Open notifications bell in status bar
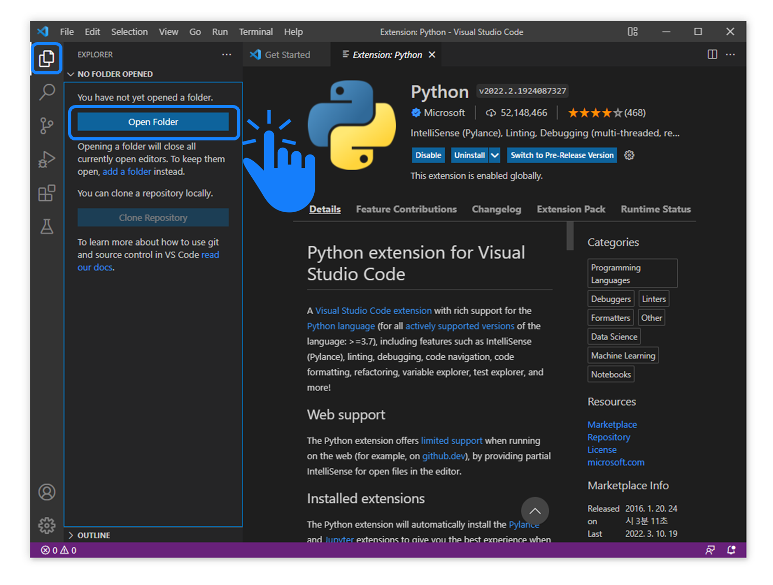 pos(731,550)
